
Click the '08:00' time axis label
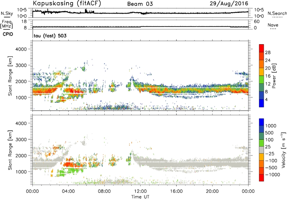(104, 191)
